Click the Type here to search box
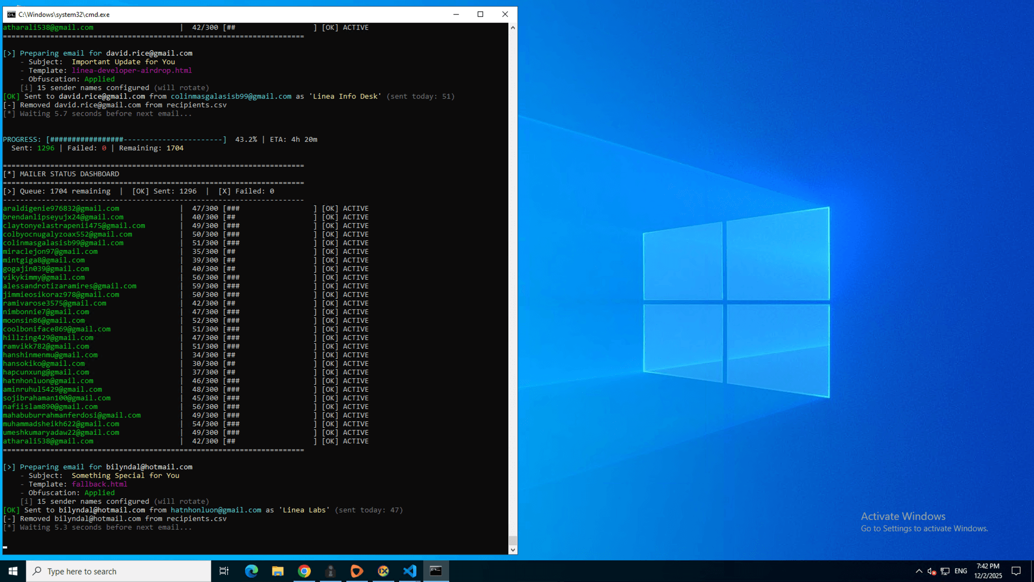This screenshot has width=1034, height=582. click(118, 571)
